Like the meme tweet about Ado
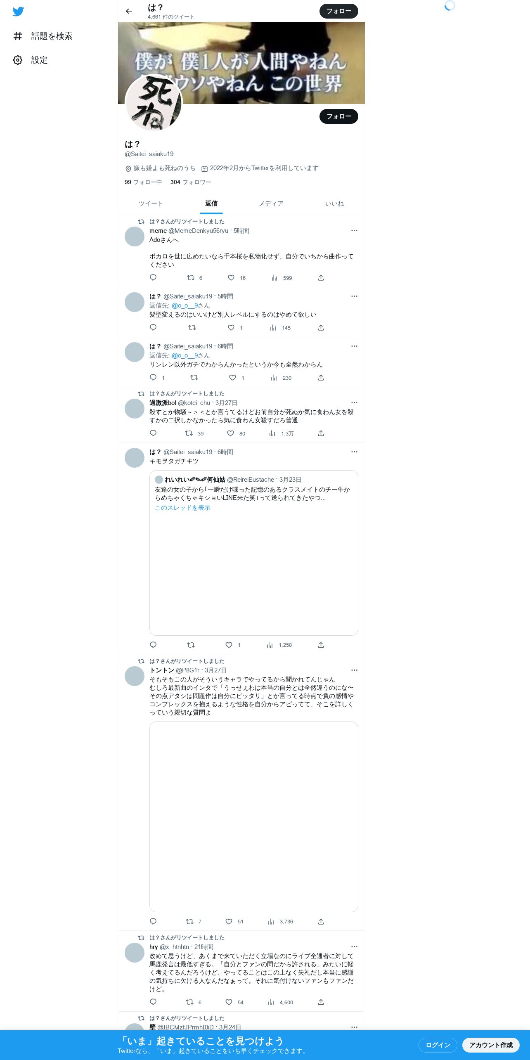The image size is (530, 1060). click(x=231, y=278)
